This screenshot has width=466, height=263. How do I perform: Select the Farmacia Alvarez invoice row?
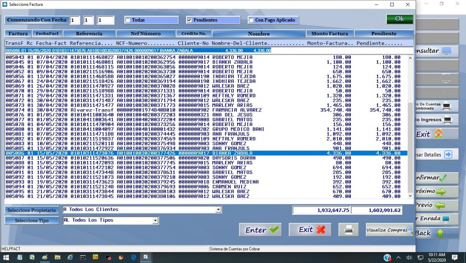point(205,110)
